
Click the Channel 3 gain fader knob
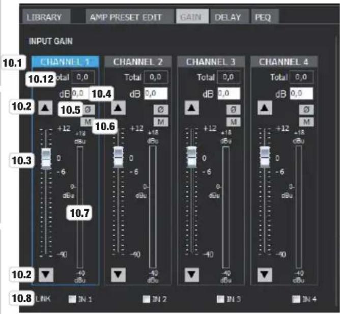point(192,157)
